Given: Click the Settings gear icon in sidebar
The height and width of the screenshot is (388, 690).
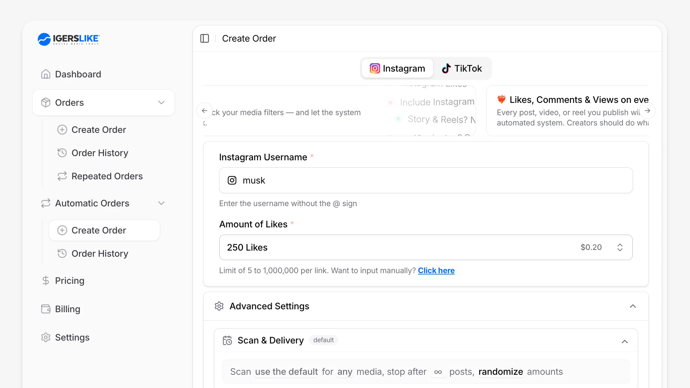Looking at the screenshot, I should 46,337.
